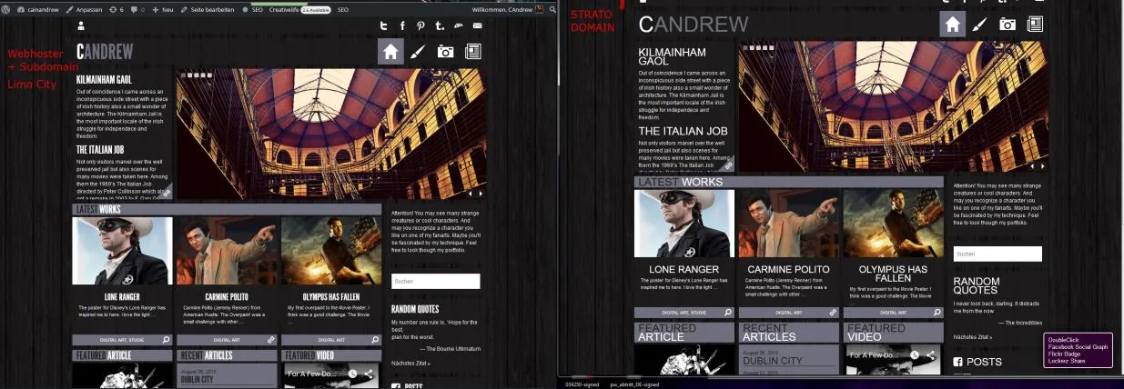Click Nächstes Zitat link in left window

[x=410, y=364]
